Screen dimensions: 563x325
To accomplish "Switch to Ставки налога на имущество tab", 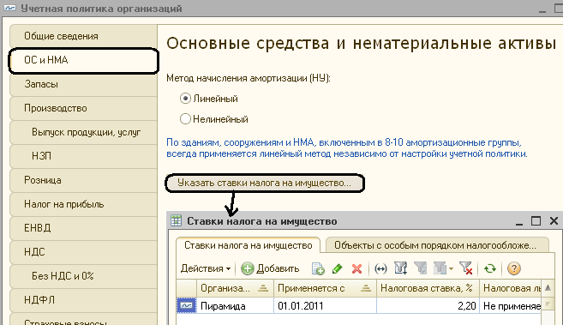I will tap(249, 245).
